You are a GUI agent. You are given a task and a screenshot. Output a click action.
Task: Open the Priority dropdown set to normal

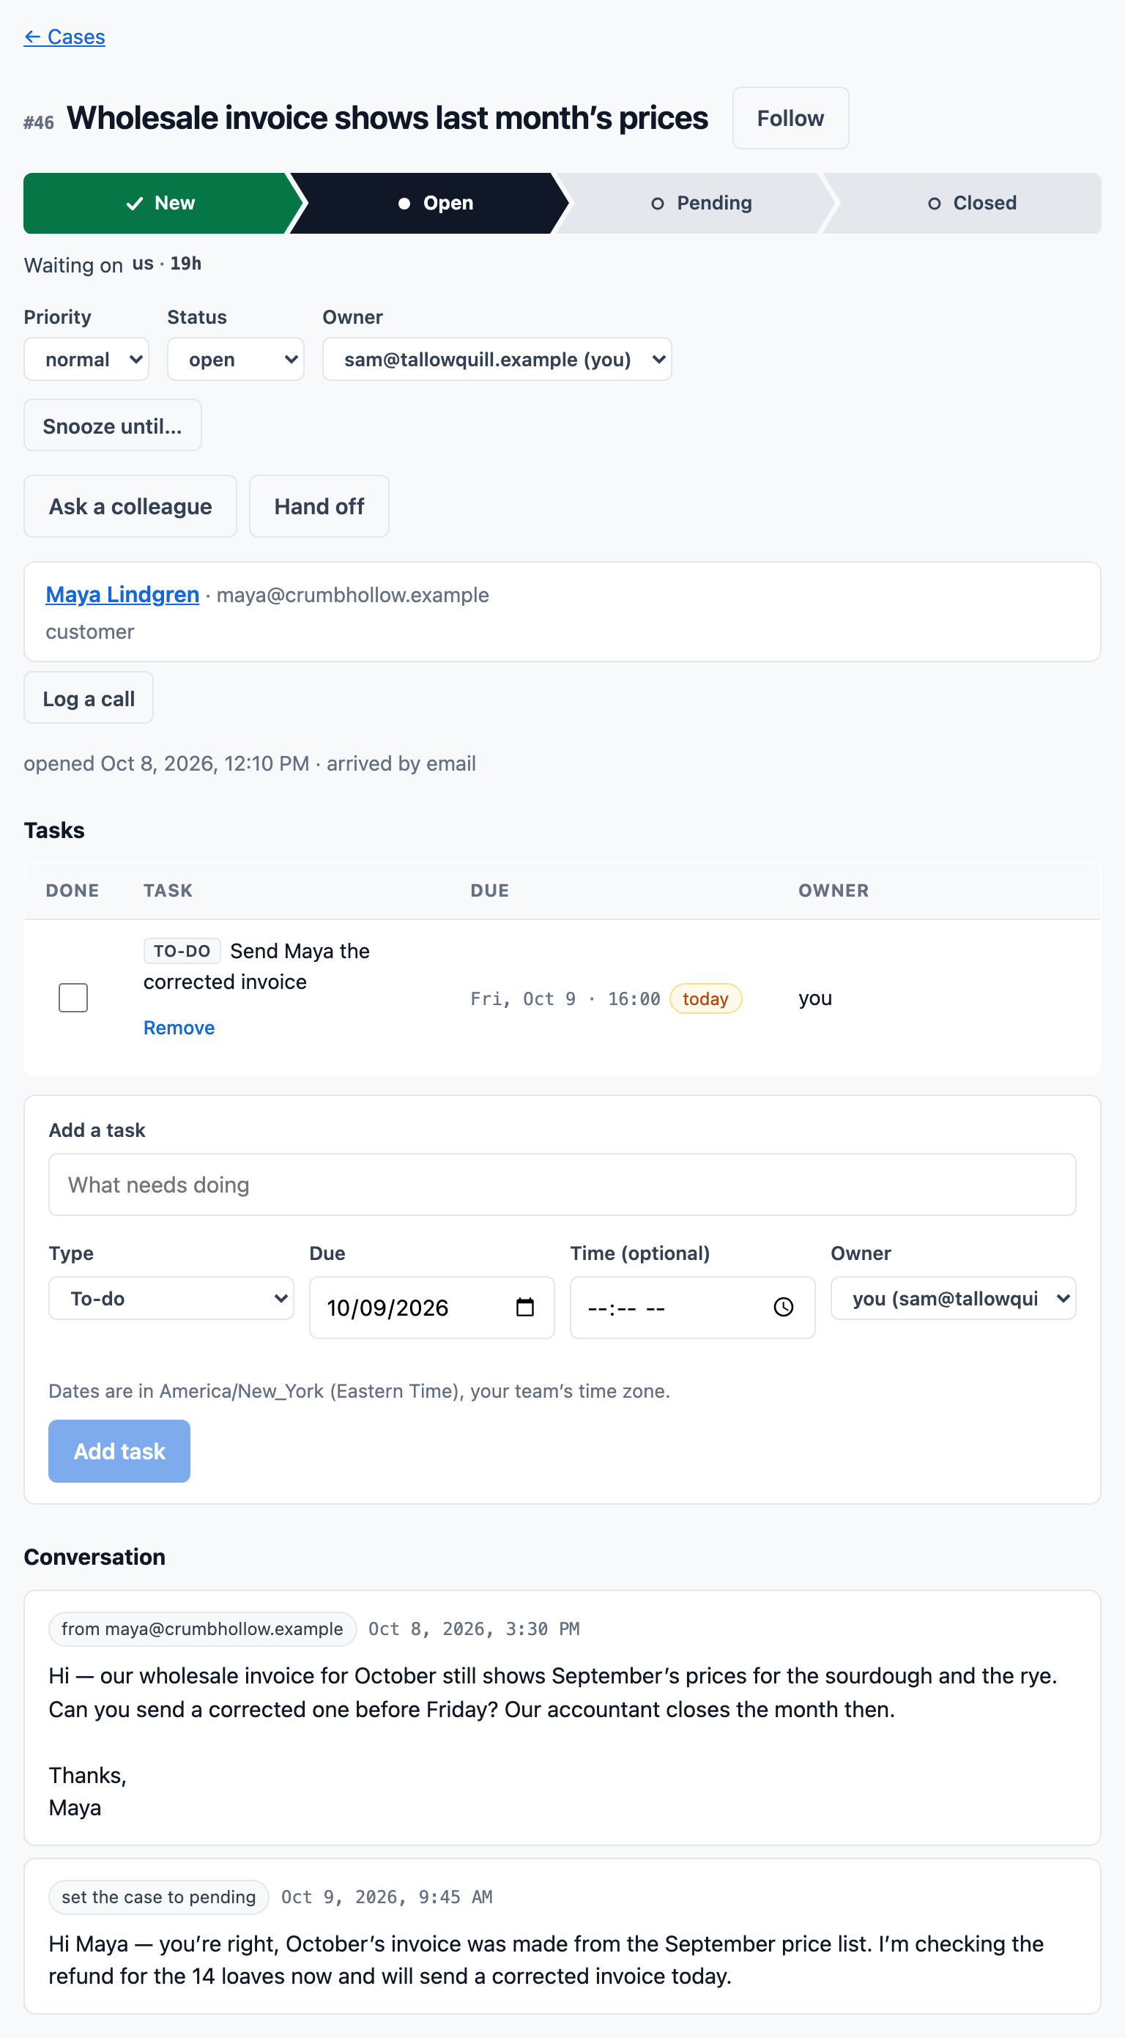point(86,359)
